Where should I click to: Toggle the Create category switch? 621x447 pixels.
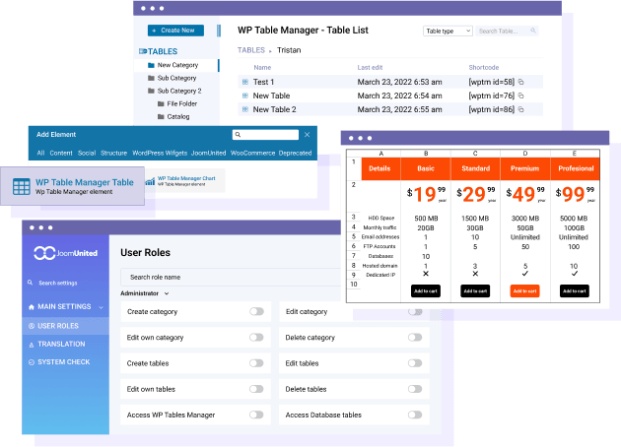coord(256,312)
